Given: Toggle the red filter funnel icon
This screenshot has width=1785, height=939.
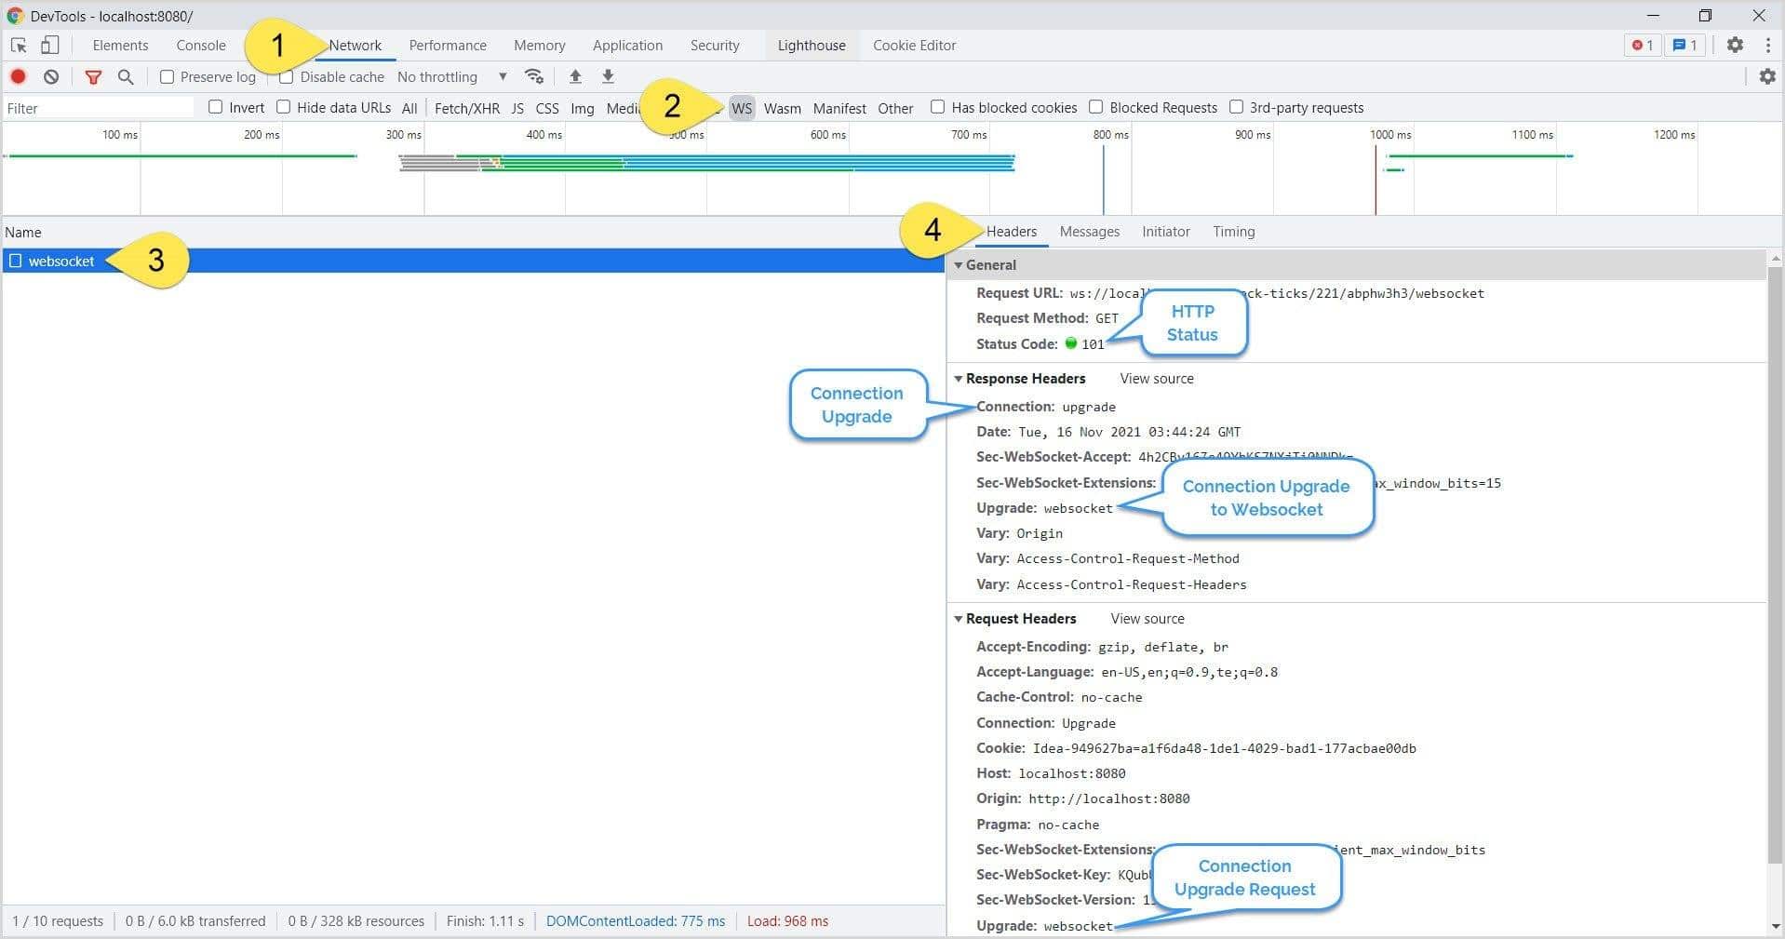Looking at the screenshot, I should [x=93, y=76].
